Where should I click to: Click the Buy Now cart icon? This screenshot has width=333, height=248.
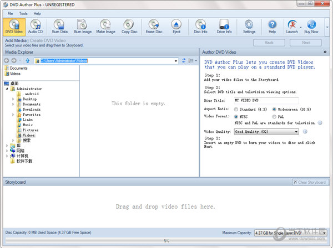[311, 27]
